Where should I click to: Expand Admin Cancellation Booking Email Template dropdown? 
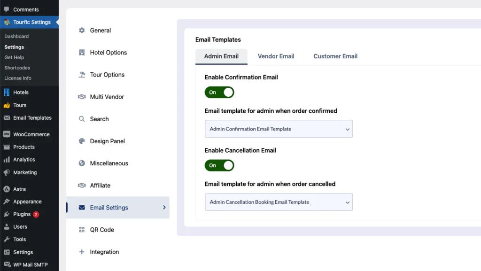279,201
